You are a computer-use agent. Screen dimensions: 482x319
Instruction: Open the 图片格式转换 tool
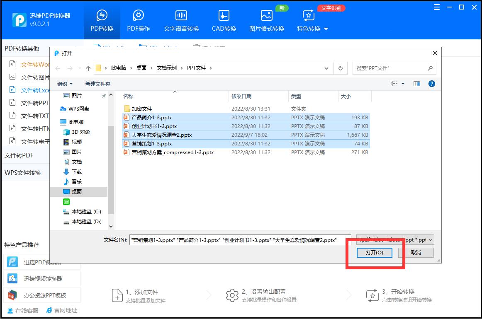coord(266,19)
